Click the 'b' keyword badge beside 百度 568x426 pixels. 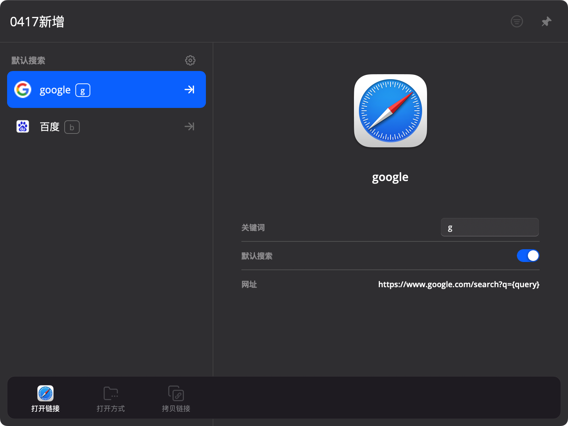(72, 127)
